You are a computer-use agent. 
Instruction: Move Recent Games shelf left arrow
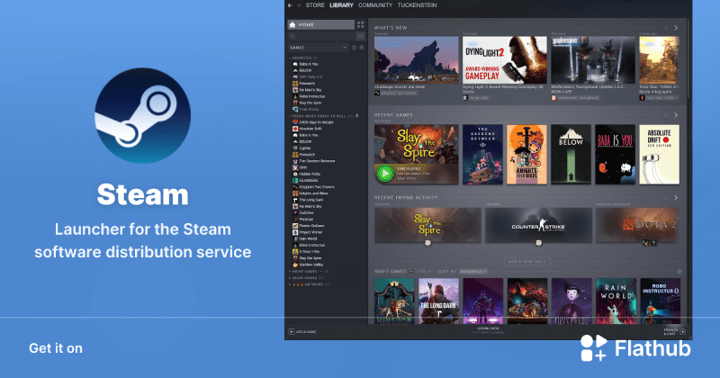[x=666, y=115]
